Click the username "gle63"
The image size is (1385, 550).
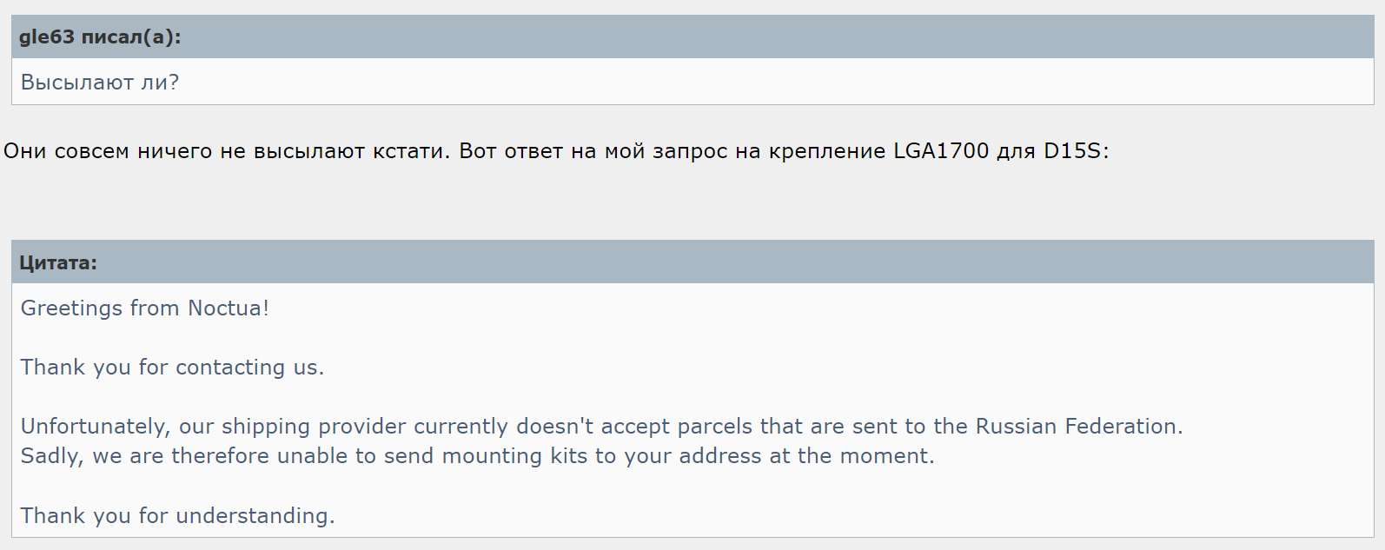(x=47, y=36)
